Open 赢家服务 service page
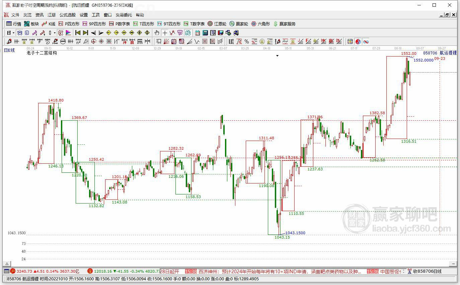This screenshot has height=285, width=460. tap(285, 24)
